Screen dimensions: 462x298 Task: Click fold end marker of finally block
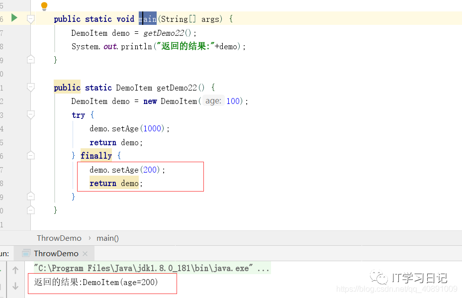[31, 197]
